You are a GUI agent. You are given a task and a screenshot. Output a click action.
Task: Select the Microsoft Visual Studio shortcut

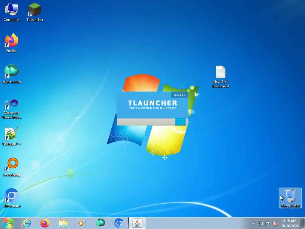pyautogui.click(x=12, y=109)
